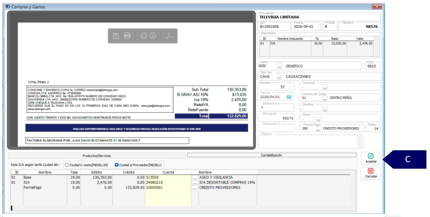Switch to Productos/Servicios tab
The image size is (430, 217).
click(x=97, y=155)
